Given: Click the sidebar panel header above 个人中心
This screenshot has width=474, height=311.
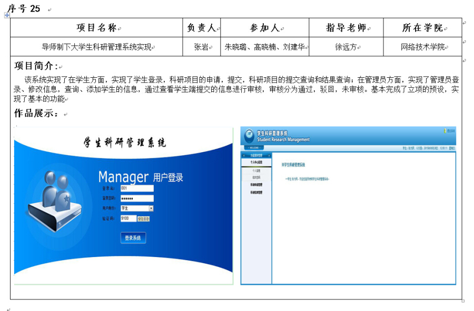Looking at the screenshot, I should coord(256,155).
